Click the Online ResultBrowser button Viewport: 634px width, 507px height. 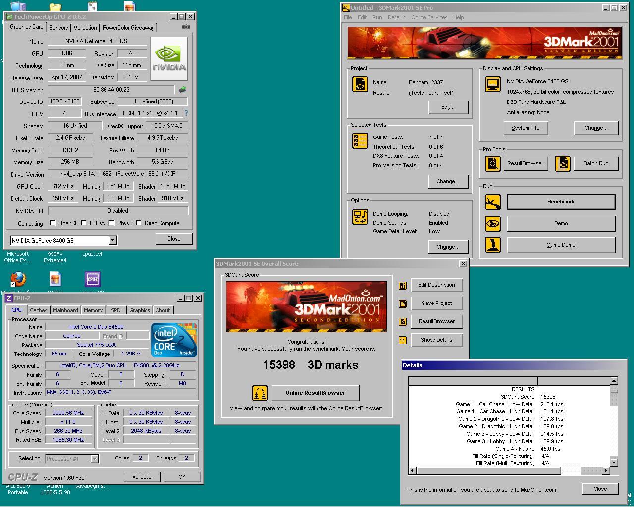pos(316,393)
